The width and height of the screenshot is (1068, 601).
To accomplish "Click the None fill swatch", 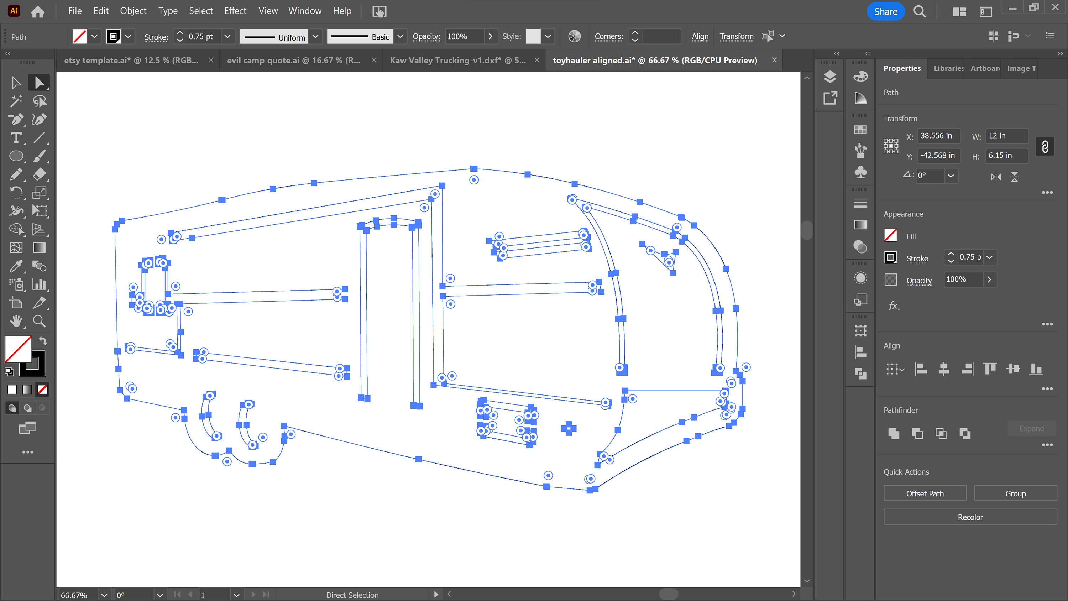I will pos(42,389).
